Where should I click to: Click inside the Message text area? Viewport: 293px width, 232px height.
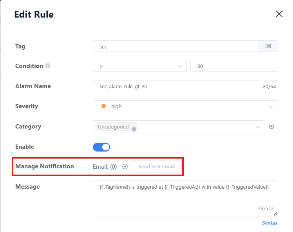click(x=185, y=198)
